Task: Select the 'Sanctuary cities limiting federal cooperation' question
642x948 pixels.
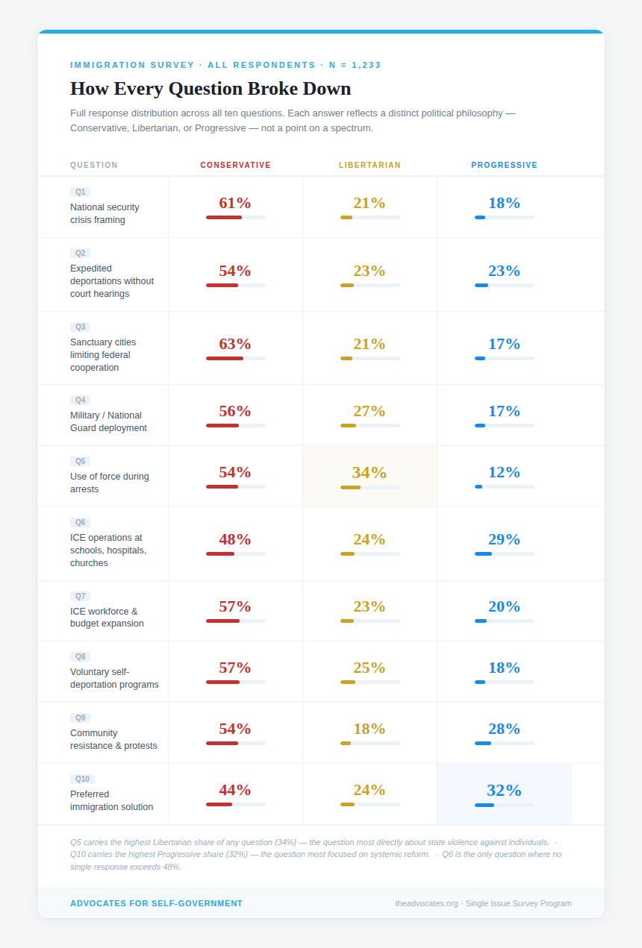Action: coord(103,355)
